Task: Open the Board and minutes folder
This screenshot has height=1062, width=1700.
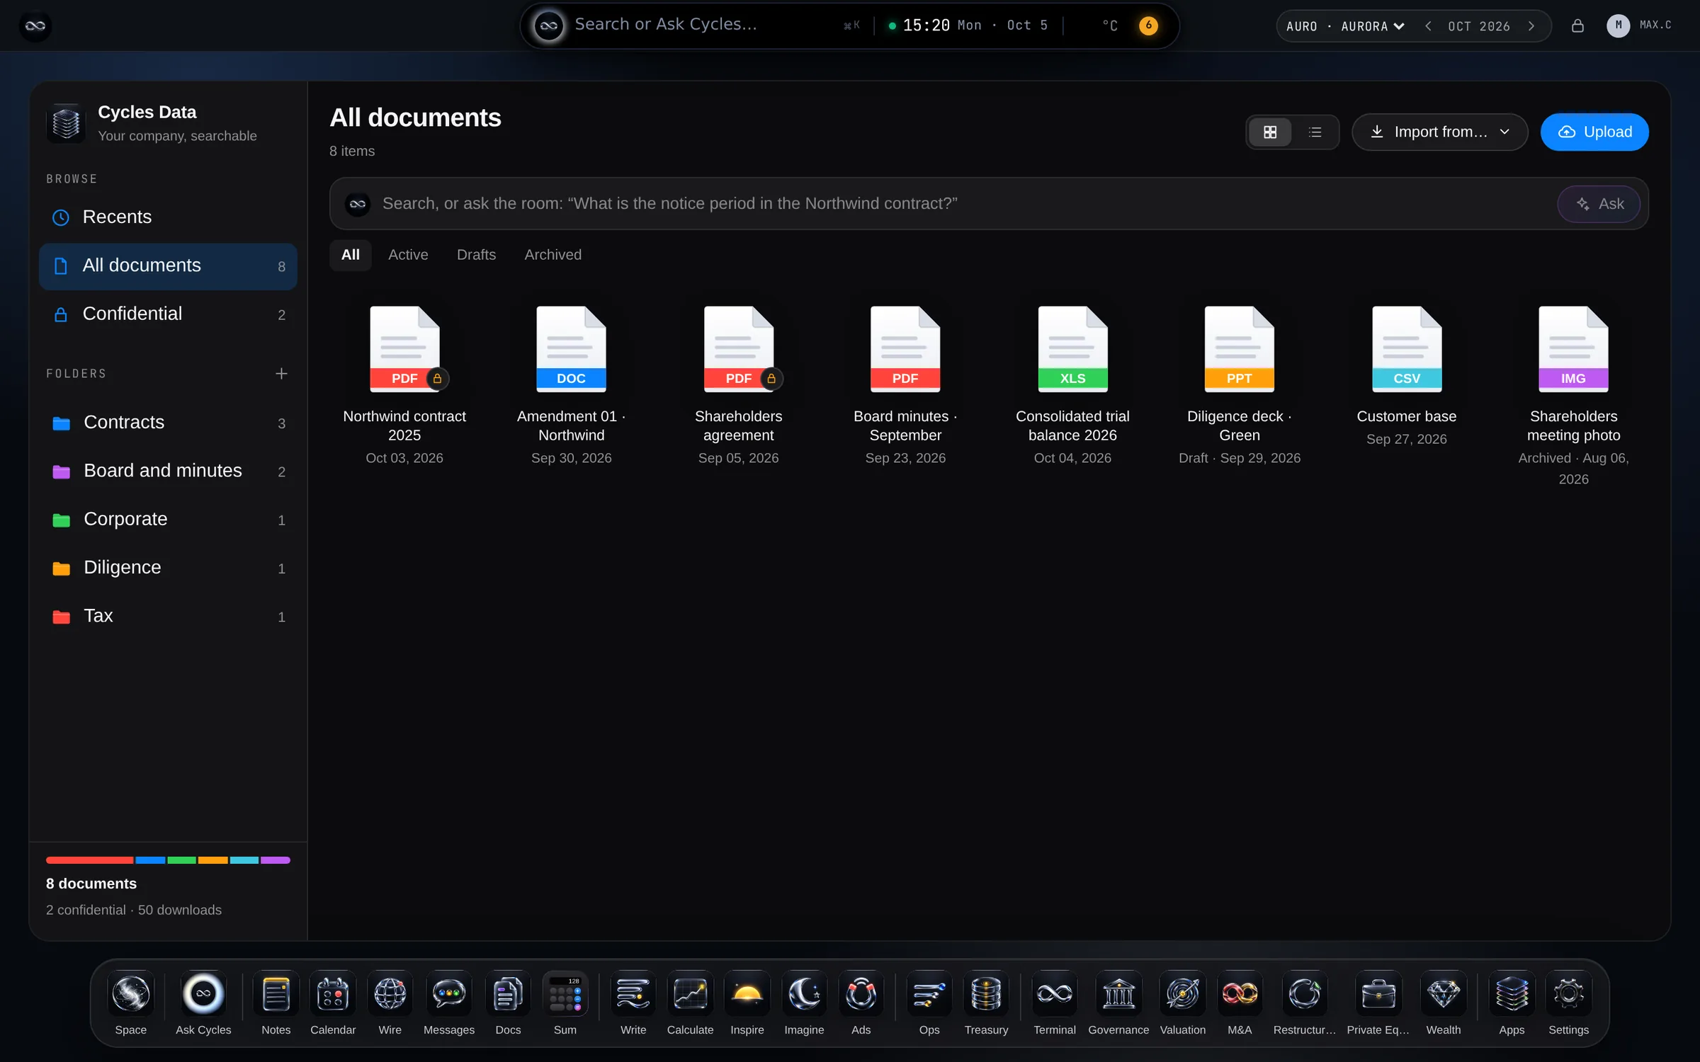Action: point(168,471)
